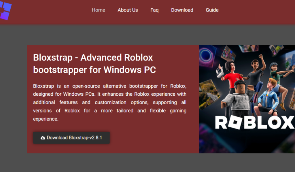The image size is (295, 172).
Task: Click the 'Bloxstrap - Advanced Roblox bootstrapper' heading
Action: pos(94,63)
